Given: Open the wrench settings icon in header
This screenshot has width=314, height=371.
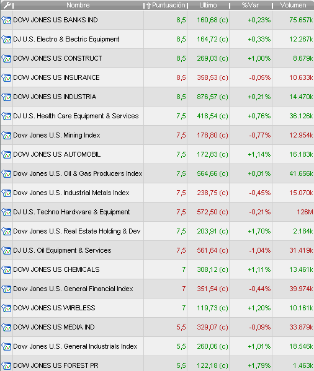Looking at the screenshot, I should pyautogui.click(x=7, y=5).
